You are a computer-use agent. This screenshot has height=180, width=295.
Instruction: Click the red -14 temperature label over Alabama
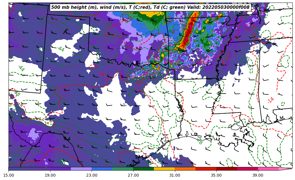tap(271, 100)
